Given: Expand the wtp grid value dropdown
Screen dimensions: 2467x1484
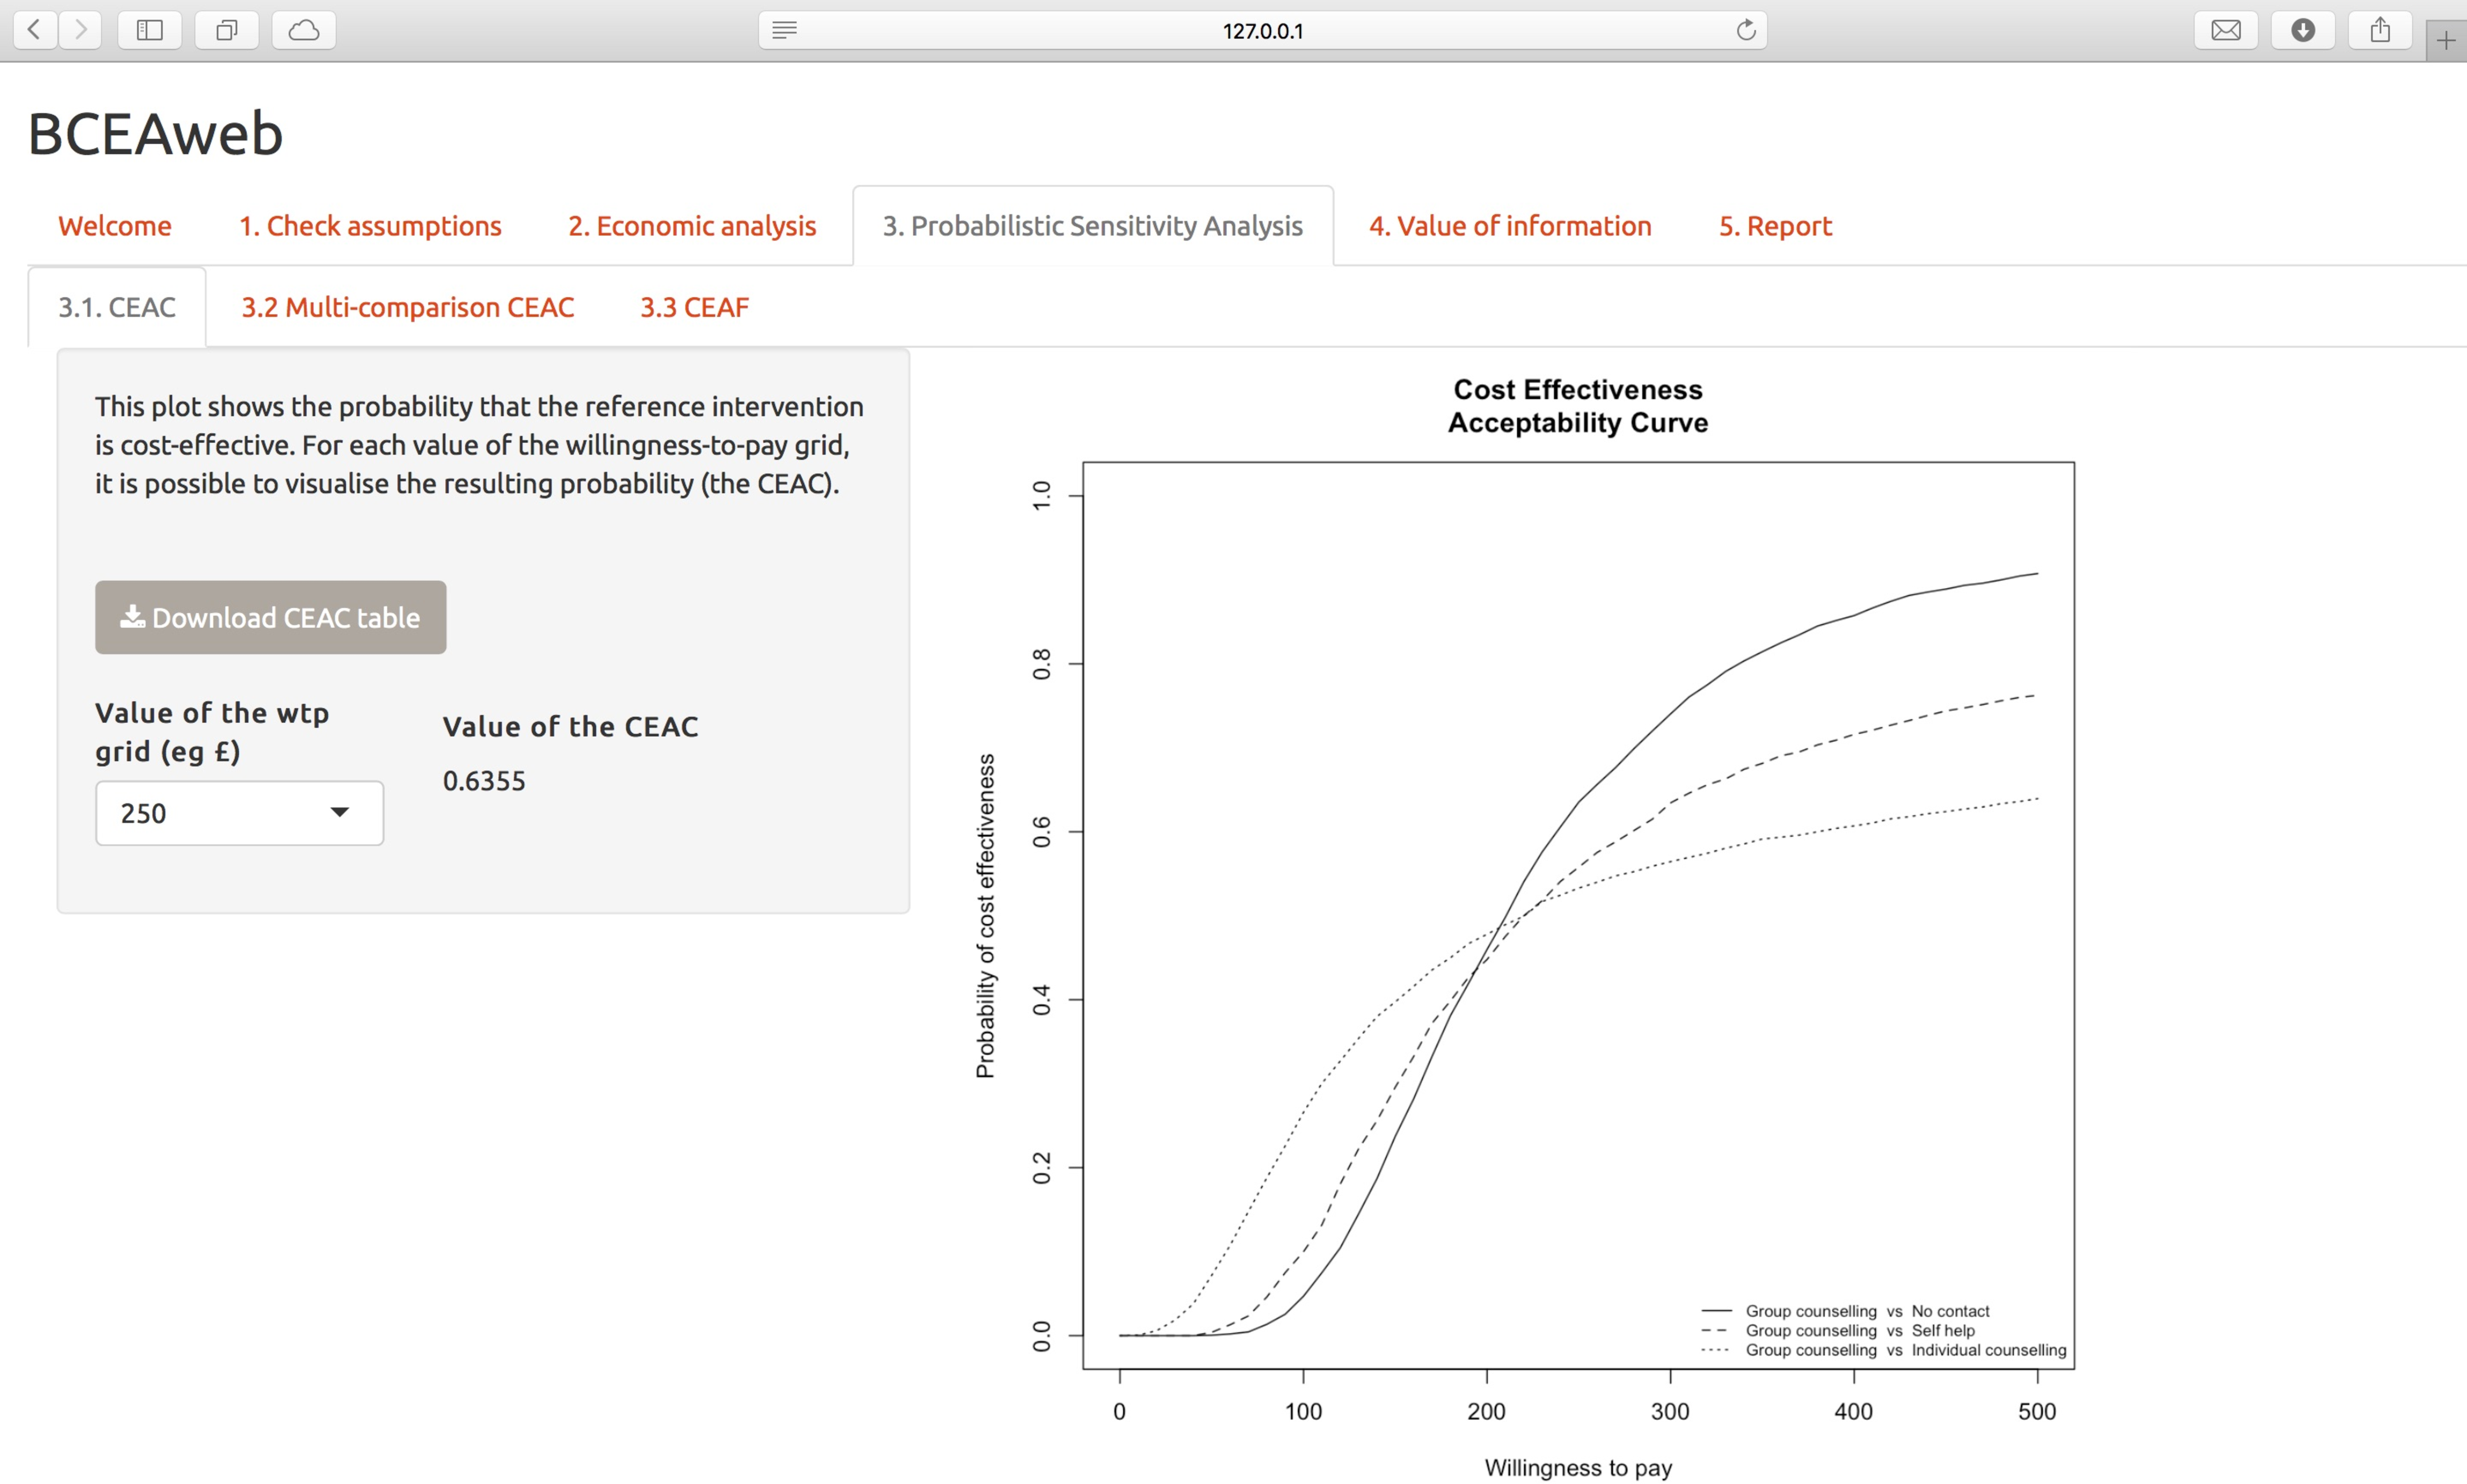Looking at the screenshot, I should click(239, 813).
